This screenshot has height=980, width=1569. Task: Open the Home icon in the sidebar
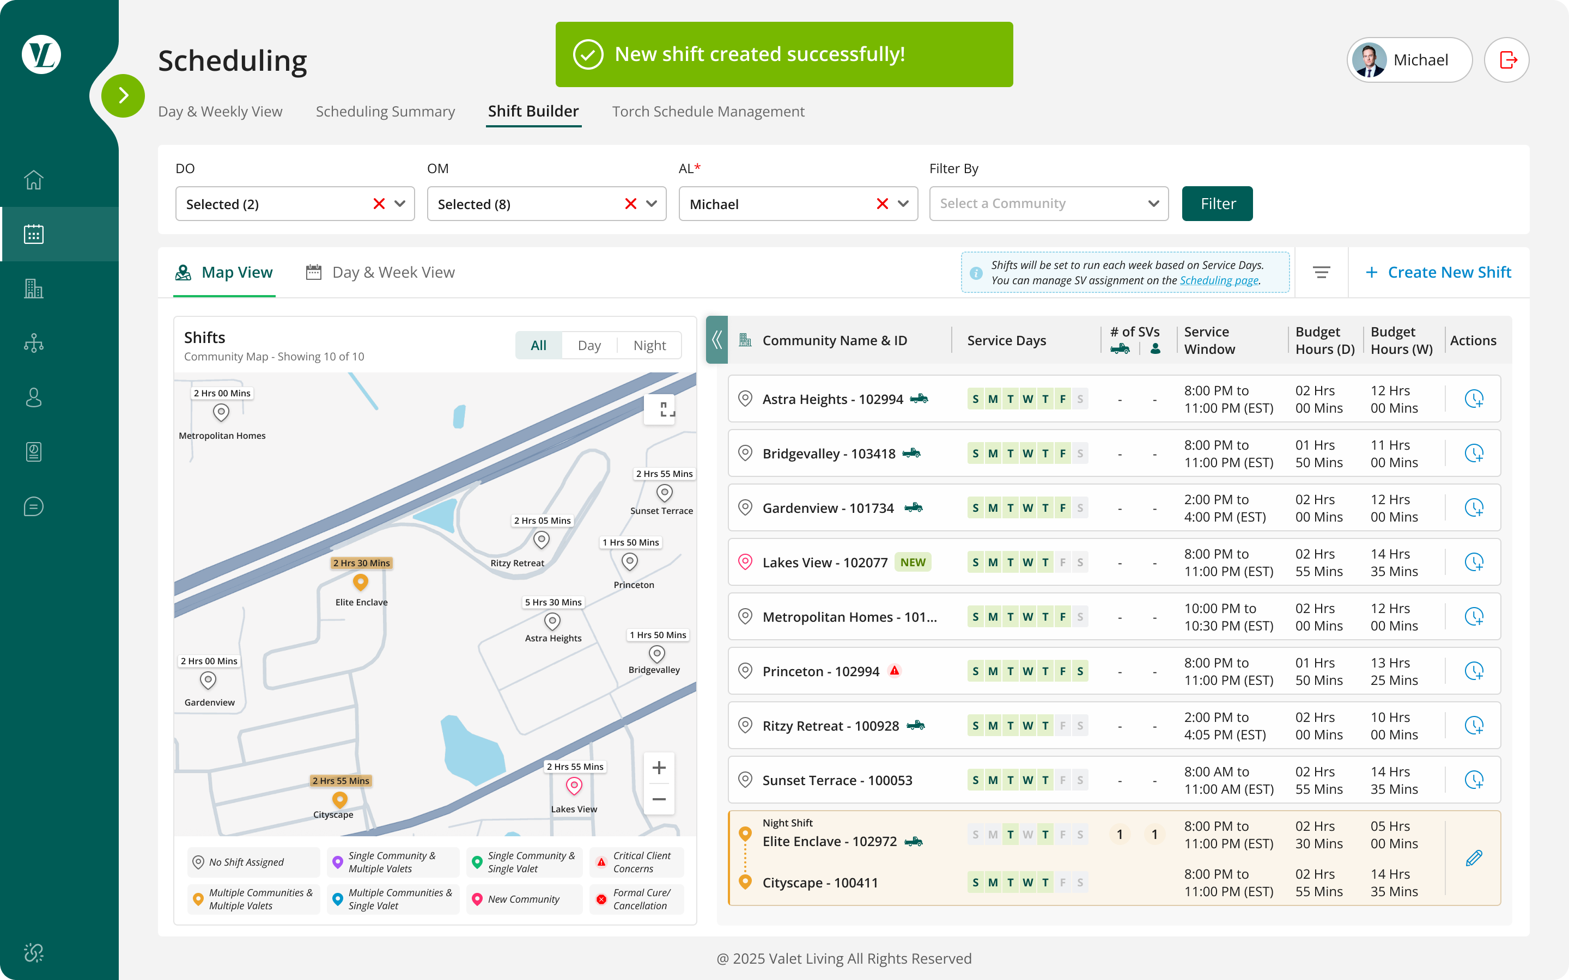pyautogui.click(x=34, y=180)
